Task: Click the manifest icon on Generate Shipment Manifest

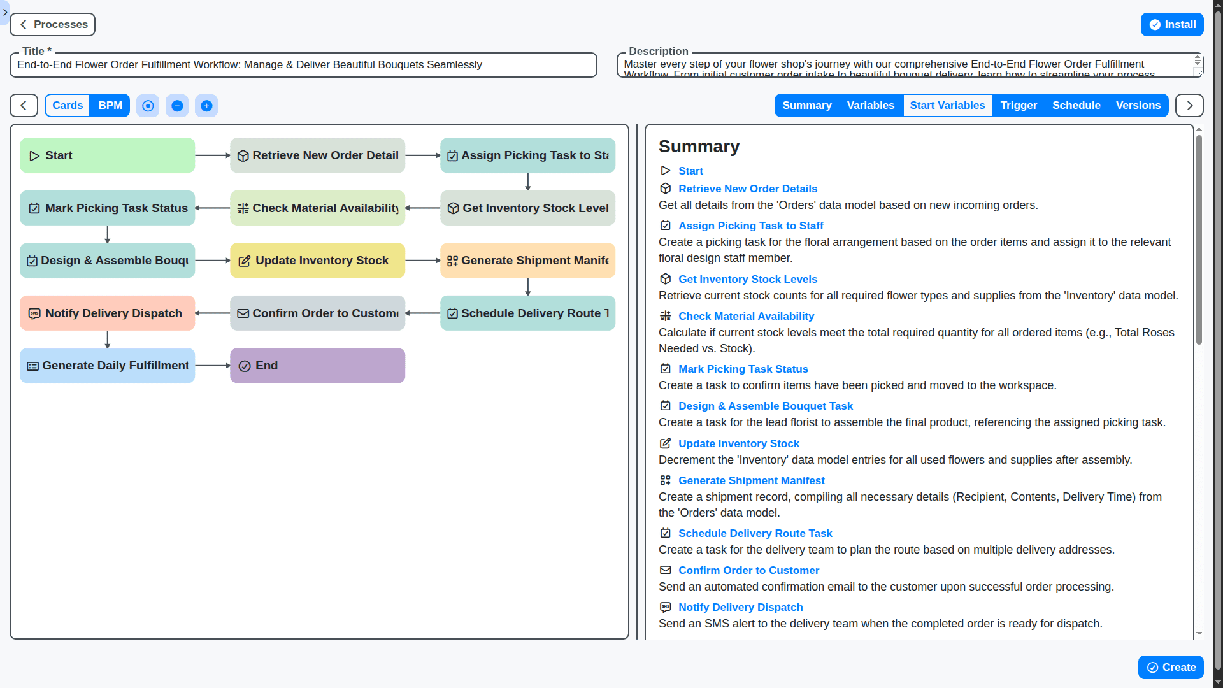Action: 453,260
